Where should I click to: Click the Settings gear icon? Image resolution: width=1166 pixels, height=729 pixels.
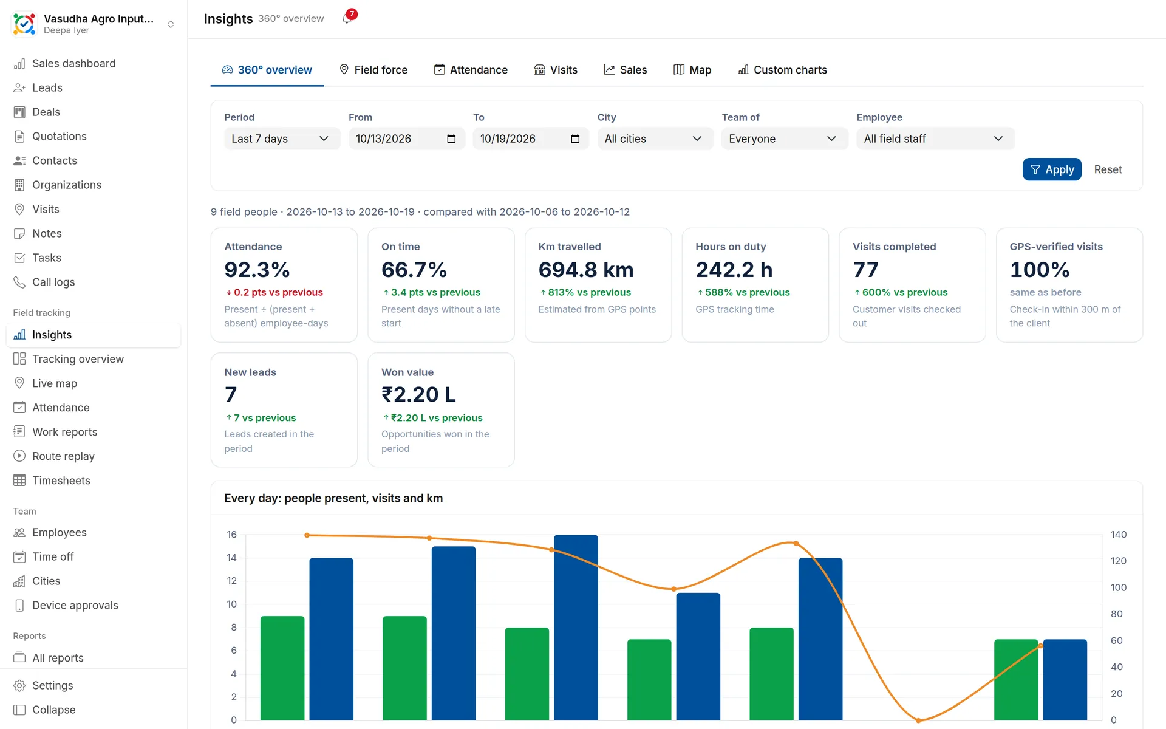coord(19,685)
